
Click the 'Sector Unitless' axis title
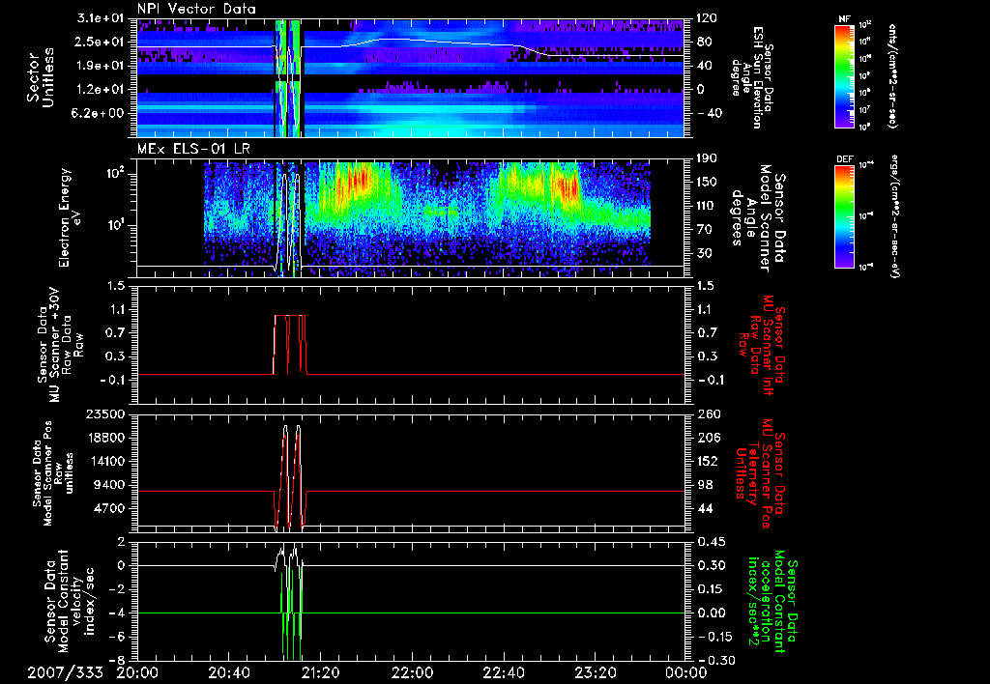tap(41, 77)
